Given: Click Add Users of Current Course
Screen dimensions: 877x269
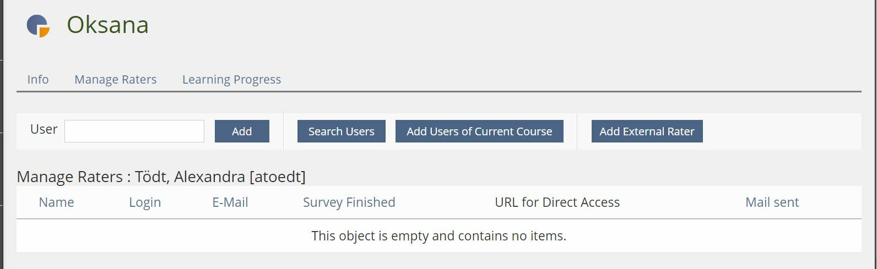Looking at the screenshot, I should pyautogui.click(x=479, y=131).
